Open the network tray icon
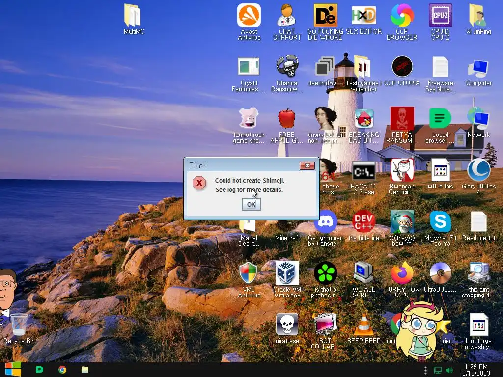The height and width of the screenshot is (377, 503). pos(438,370)
